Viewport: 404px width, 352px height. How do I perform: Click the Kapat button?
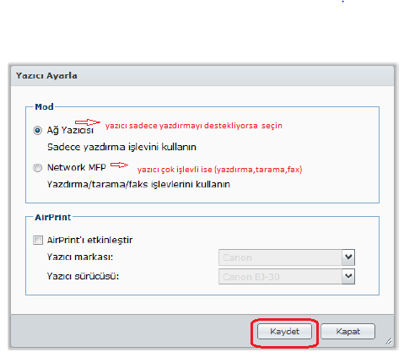point(347,332)
